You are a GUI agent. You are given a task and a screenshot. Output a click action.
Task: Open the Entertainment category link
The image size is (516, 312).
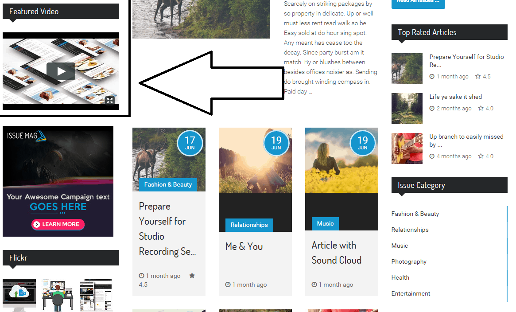click(x=411, y=293)
